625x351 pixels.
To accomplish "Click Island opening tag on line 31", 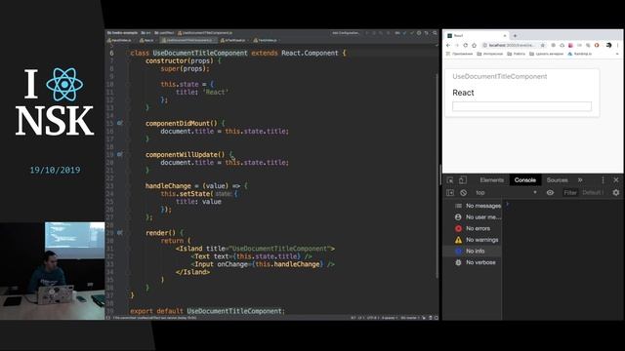I will 255,249.
